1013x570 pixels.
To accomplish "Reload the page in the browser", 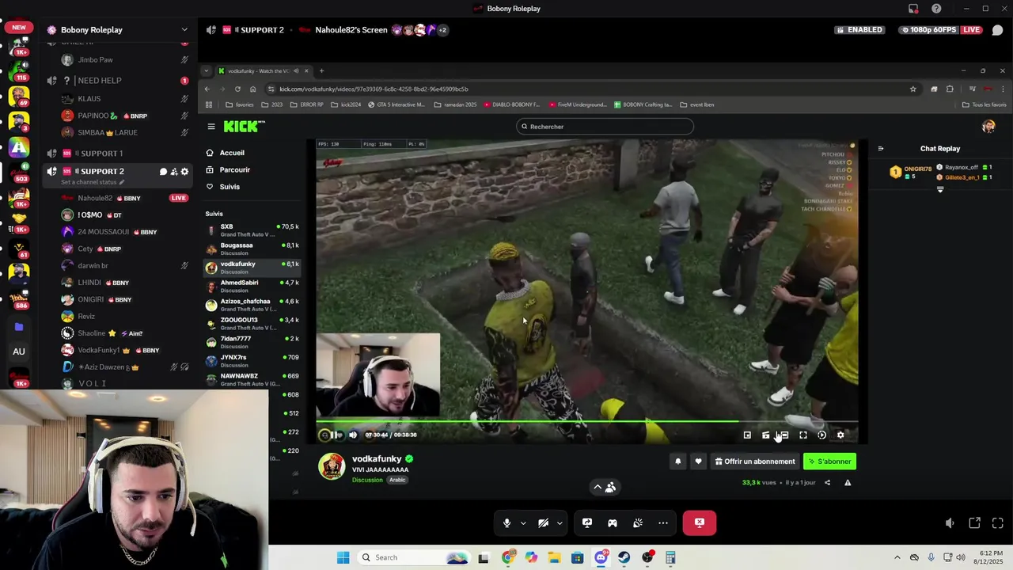I will 237,89.
